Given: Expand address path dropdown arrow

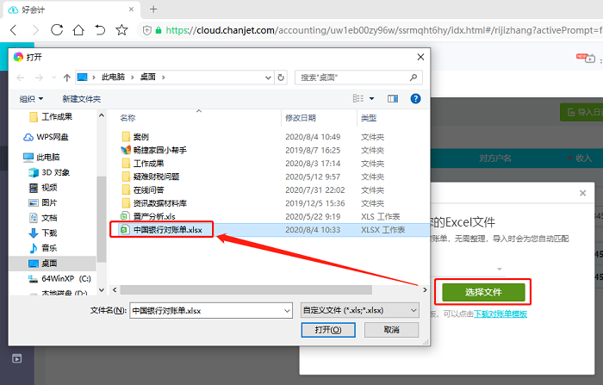Looking at the screenshot, I should tap(268, 78).
